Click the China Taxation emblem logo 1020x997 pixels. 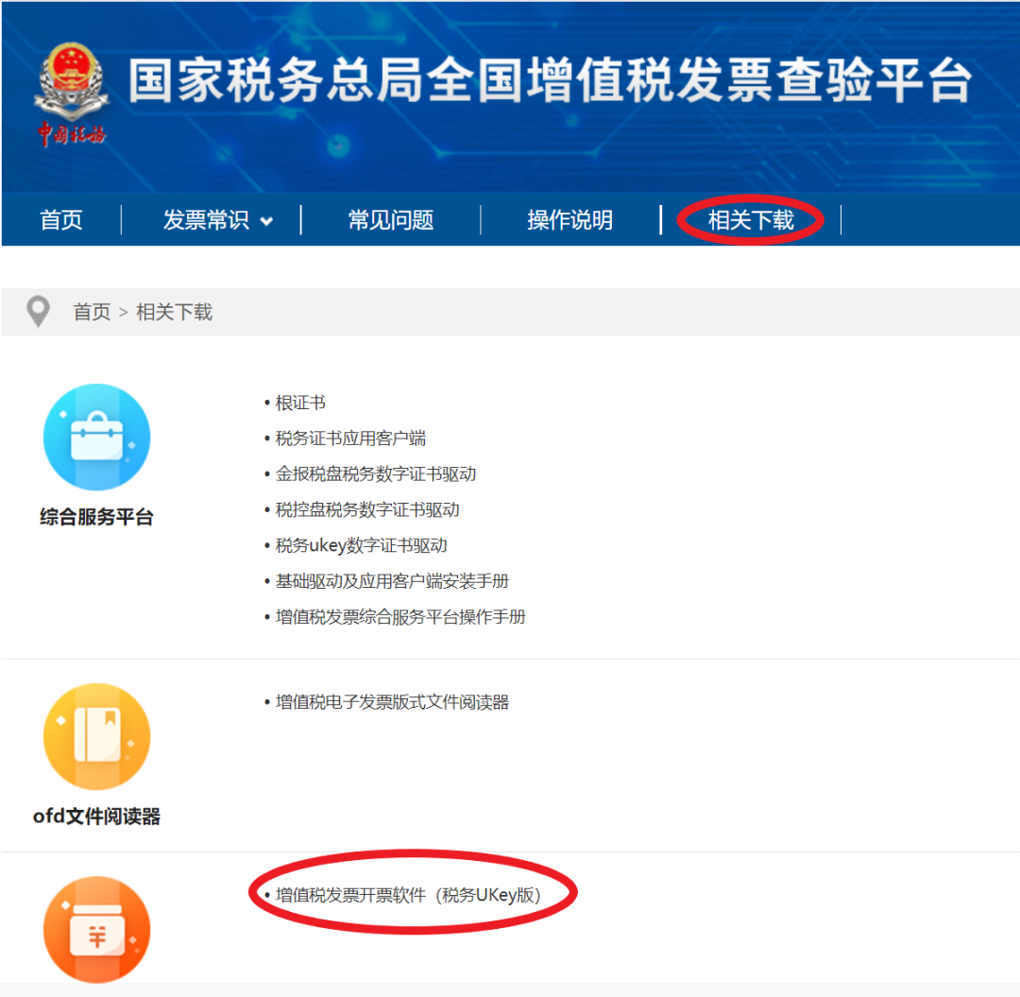(71, 94)
